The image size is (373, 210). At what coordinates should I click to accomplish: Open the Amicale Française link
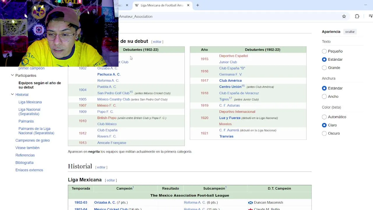(x=112, y=143)
